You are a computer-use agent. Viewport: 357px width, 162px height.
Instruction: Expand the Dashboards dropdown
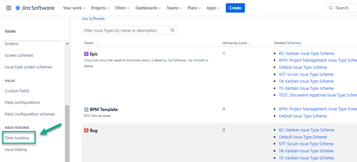[148, 8]
